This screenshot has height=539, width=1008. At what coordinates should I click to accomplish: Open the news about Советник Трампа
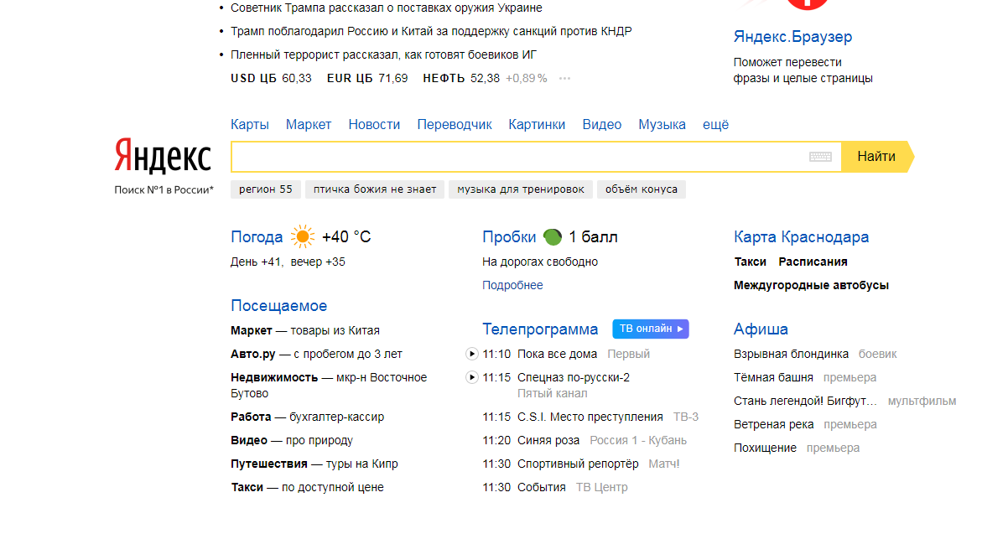click(x=387, y=8)
